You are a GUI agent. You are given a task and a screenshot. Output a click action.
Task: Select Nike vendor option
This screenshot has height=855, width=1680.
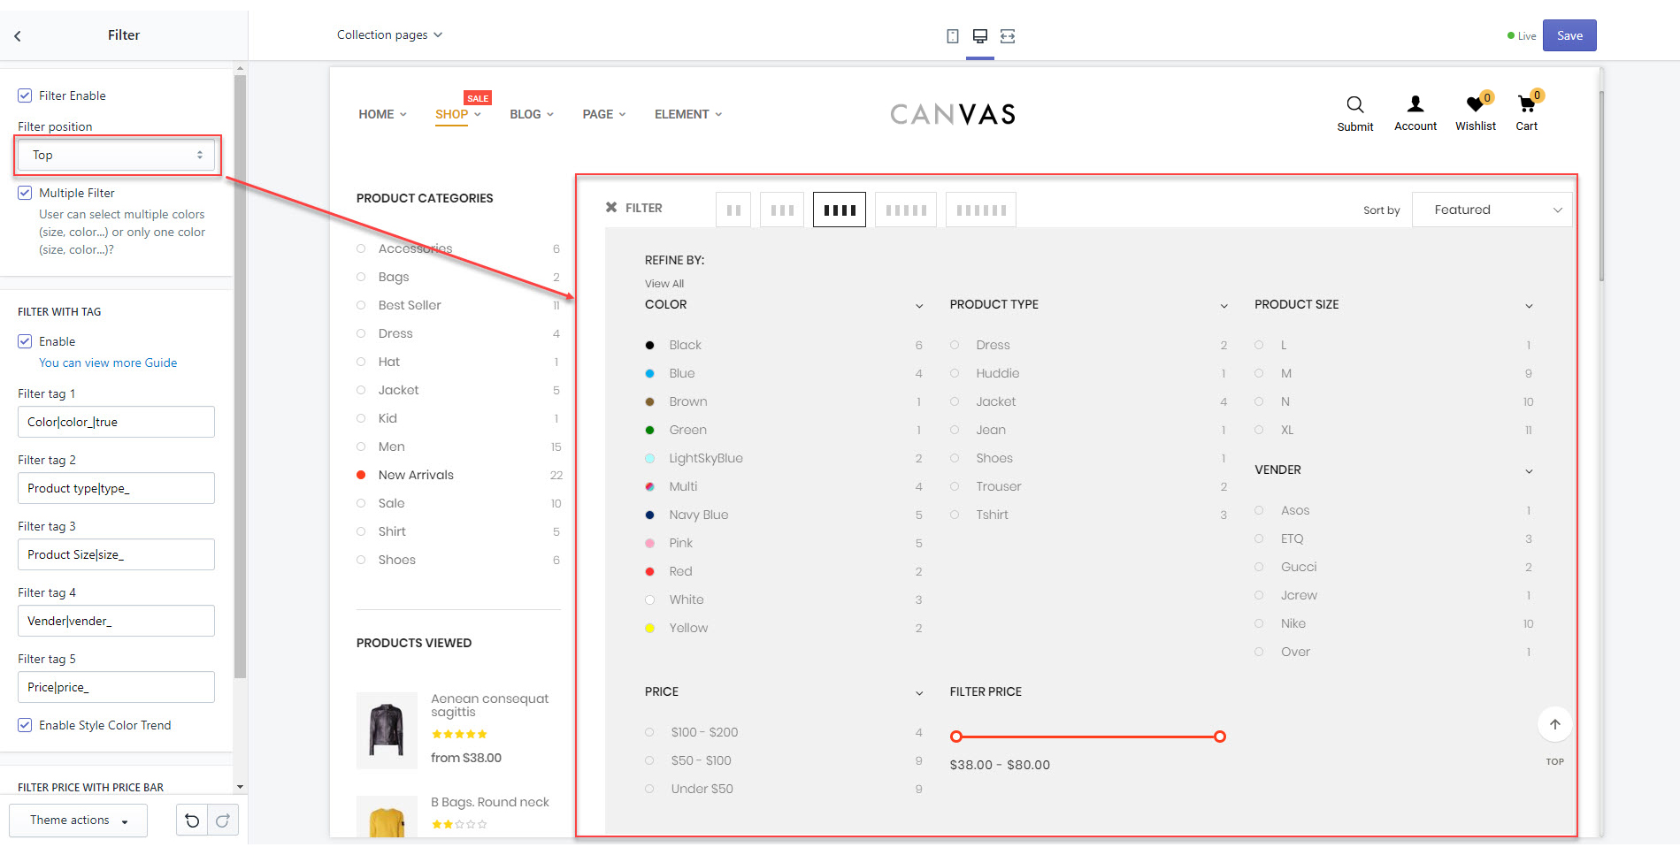(x=1293, y=623)
